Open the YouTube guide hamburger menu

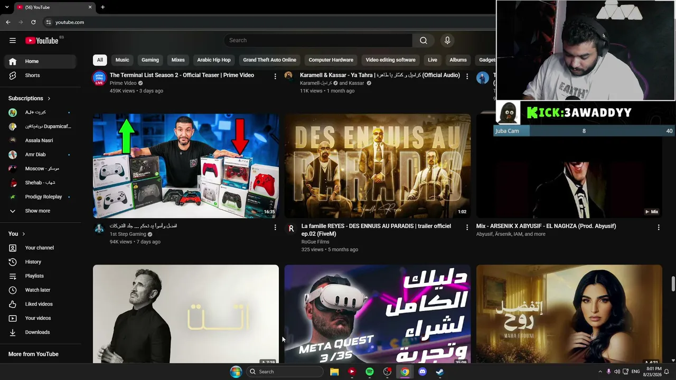click(13, 41)
